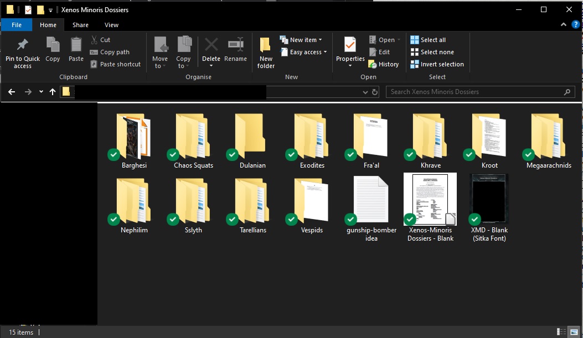Expand the address bar history dropdown
Screen dimensions: 583x338
(365, 92)
